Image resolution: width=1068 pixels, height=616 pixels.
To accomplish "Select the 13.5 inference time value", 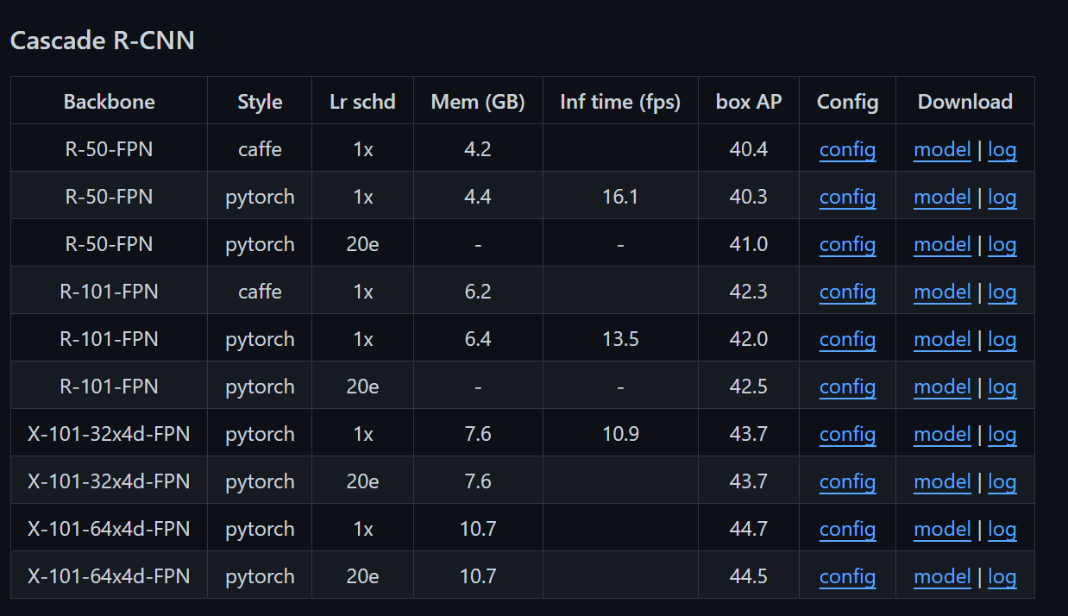I will click(620, 339).
